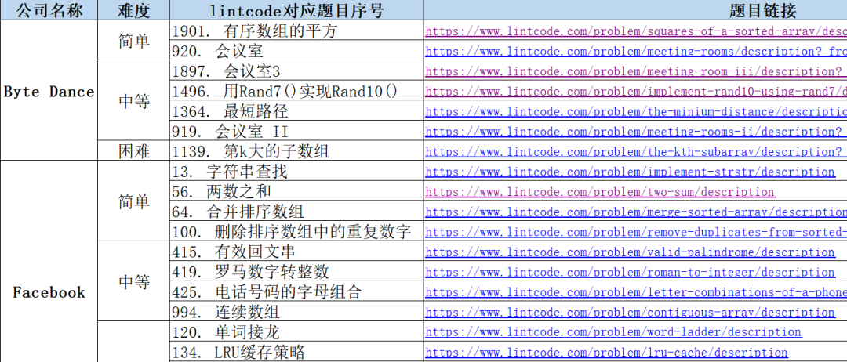Select cell 1496. 用Rand7()实现Rand10()

(x=296, y=91)
